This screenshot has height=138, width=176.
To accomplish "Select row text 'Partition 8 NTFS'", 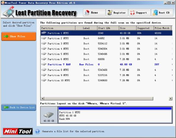I will point(58,70).
